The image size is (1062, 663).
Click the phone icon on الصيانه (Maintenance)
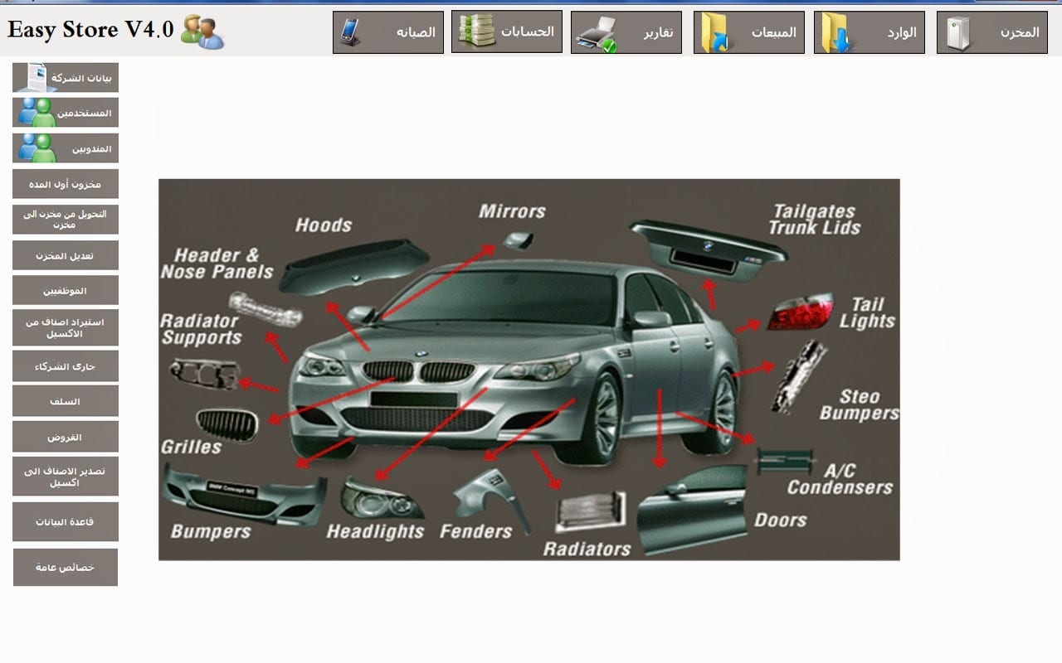coord(351,32)
